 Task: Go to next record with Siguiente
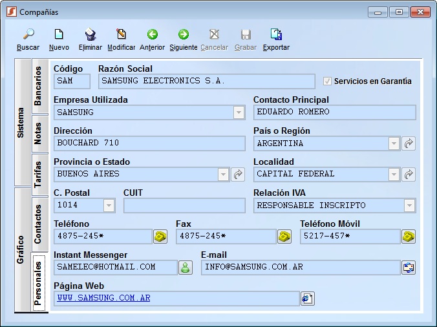coord(184,35)
